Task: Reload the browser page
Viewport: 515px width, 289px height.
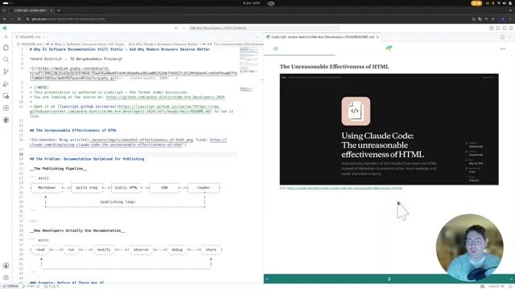Action: pyautogui.click(x=19, y=19)
